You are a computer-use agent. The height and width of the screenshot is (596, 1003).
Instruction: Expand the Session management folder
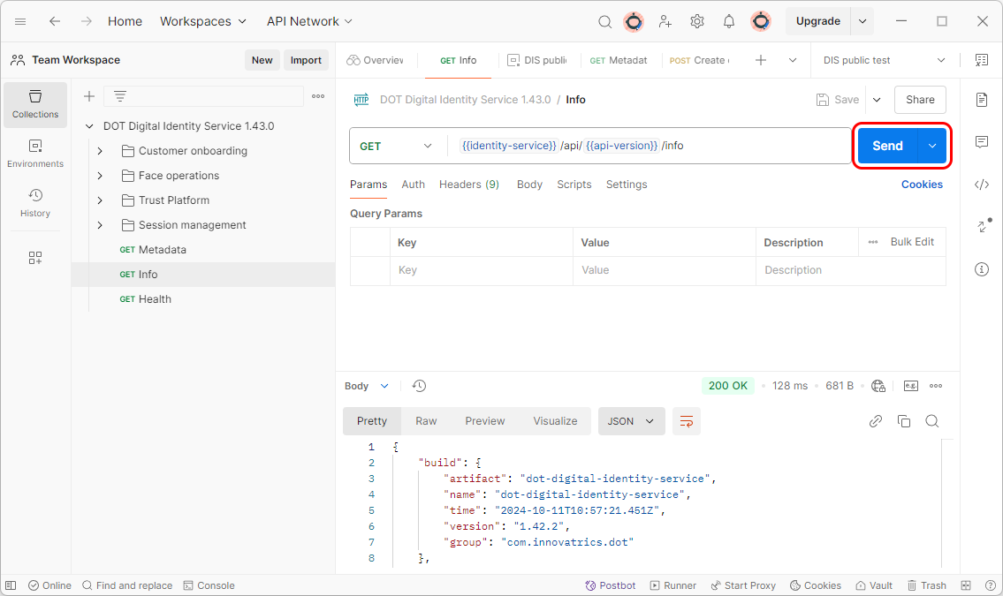click(100, 225)
